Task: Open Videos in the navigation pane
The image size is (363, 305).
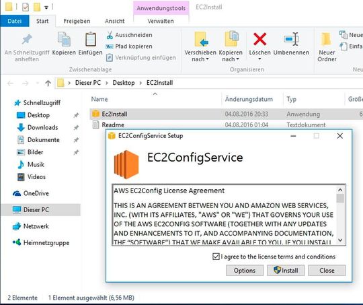Action: (36, 176)
